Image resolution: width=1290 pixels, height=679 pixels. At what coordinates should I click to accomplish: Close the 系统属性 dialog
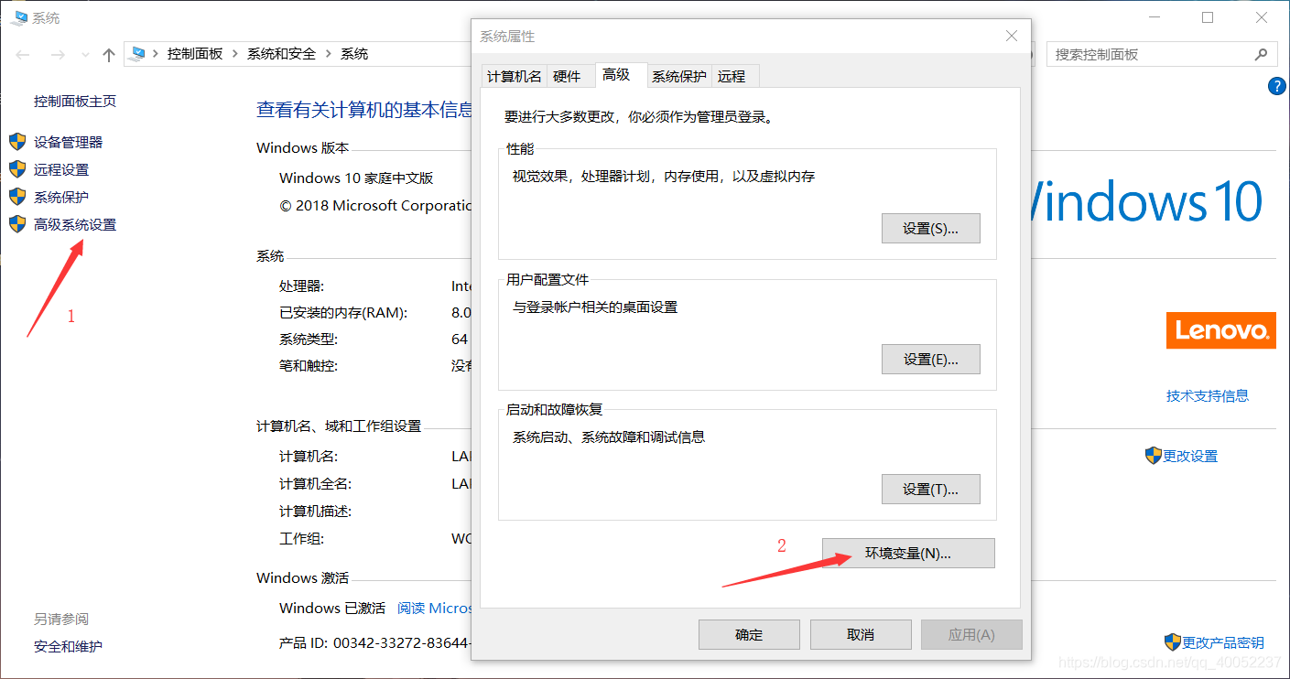point(1011,36)
